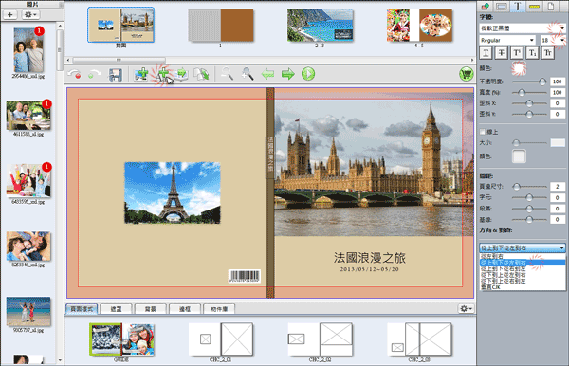Save the project with the floppy disk icon
The width and height of the screenshot is (569, 366).
click(116, 74)
